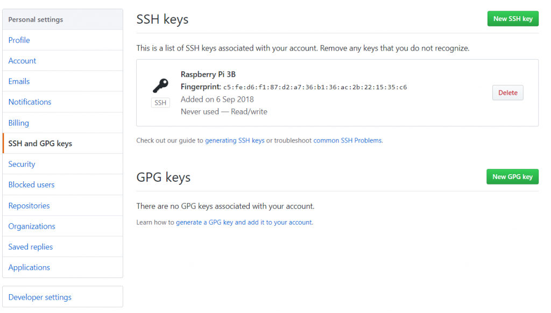Open the Emails settings section
551x313 pixels.
(x=19, y=81)
